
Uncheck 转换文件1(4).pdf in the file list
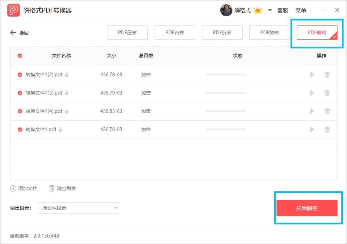pos(20,111)
